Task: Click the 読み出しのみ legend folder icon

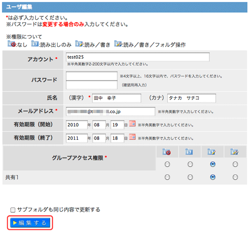Action: coord(35,44)
